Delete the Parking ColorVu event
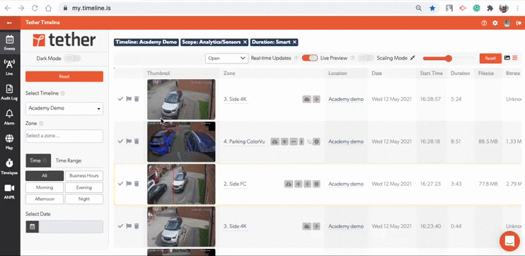 click(x=137, y=141)
